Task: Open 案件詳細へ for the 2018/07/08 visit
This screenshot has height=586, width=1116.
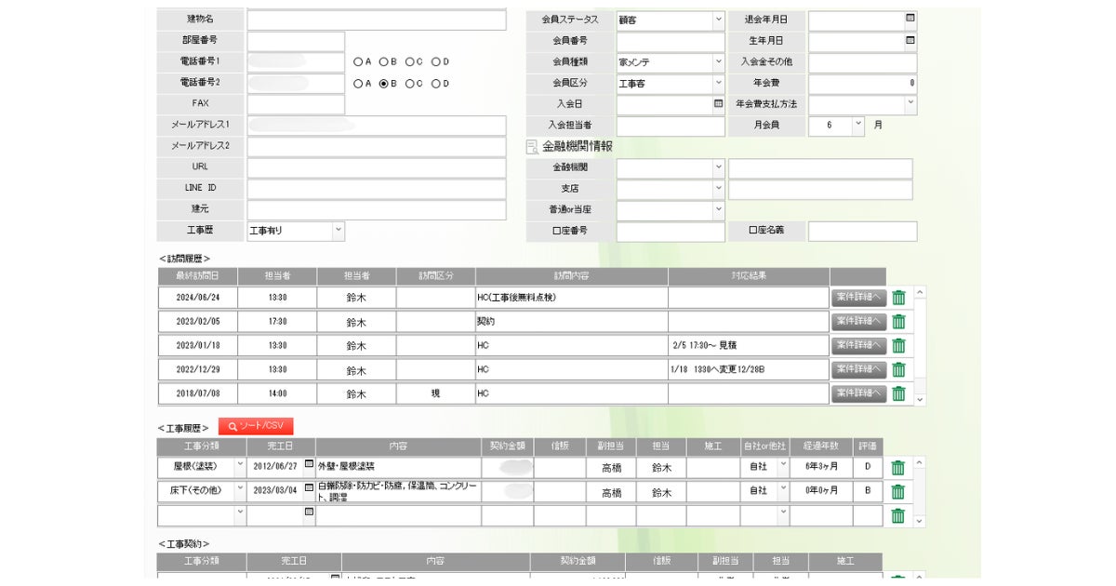Action: [858, 393]
